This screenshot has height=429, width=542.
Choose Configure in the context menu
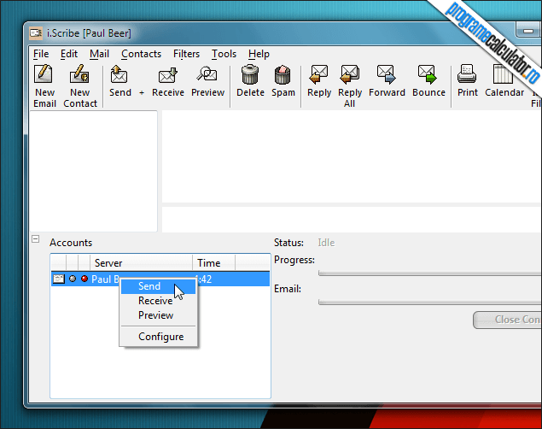pos(158,337)
